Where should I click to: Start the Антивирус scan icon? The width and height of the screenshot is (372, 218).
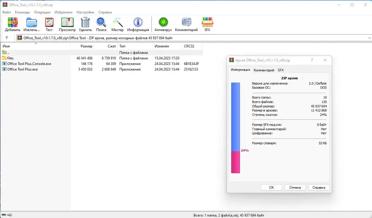pos(163,22)
